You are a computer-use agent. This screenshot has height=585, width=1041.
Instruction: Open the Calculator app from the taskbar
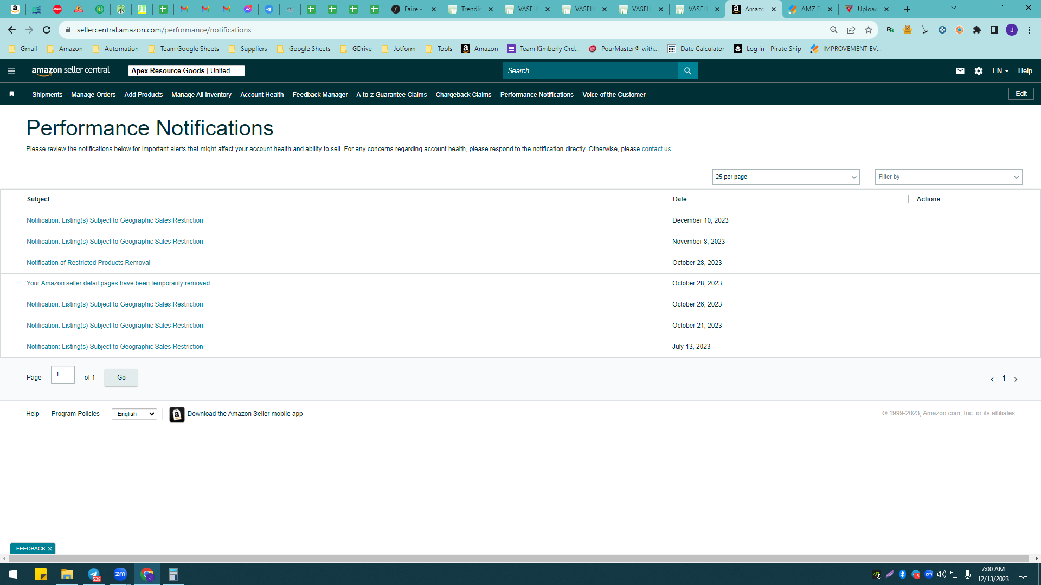pyautogui.click(x=173, y=574)
